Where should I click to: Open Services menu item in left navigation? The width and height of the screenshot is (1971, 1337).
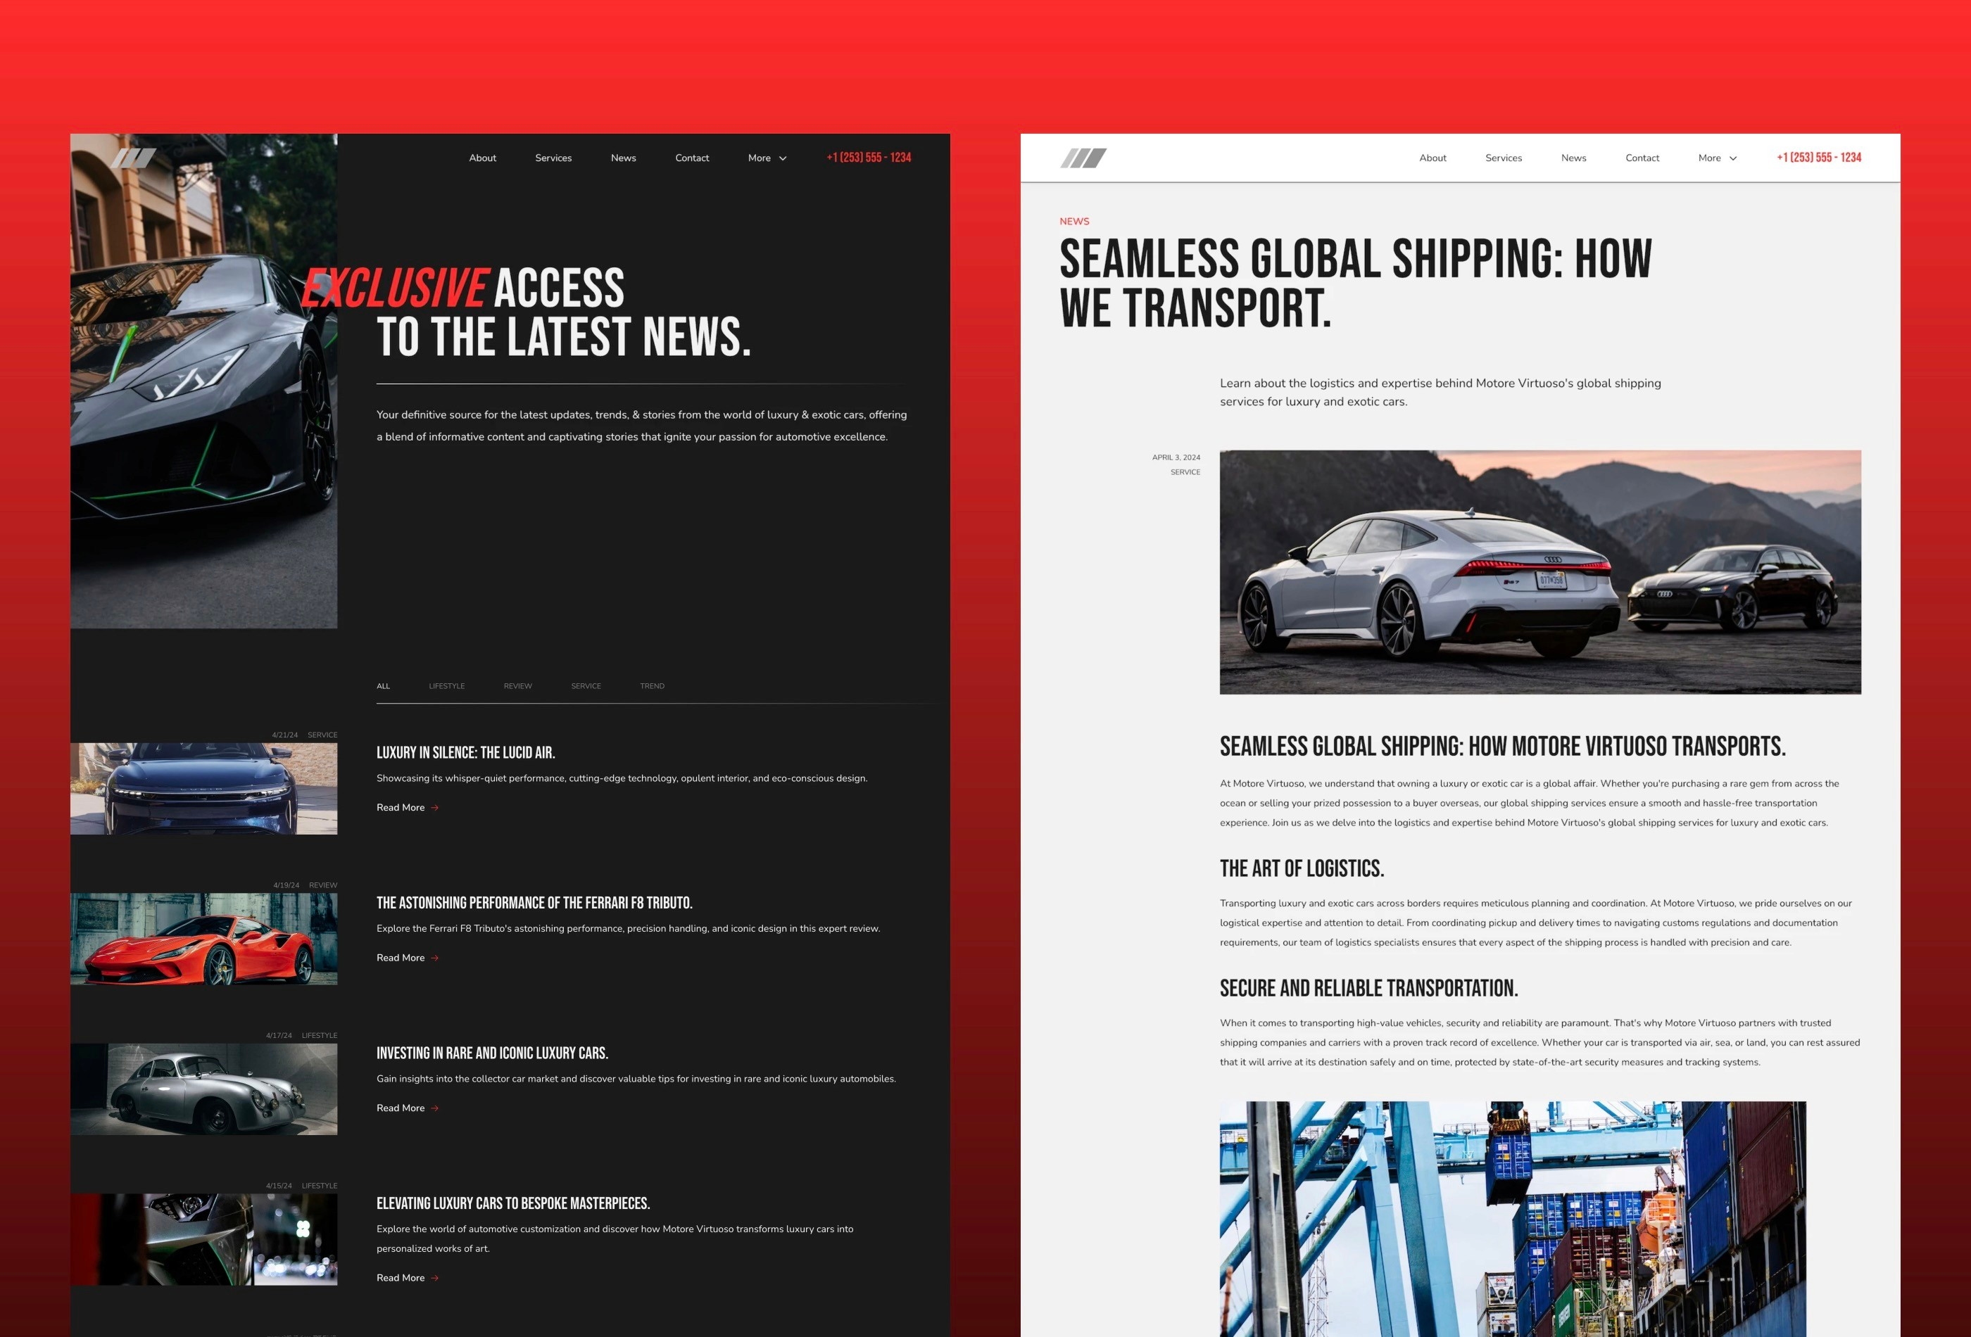(553, 157)
